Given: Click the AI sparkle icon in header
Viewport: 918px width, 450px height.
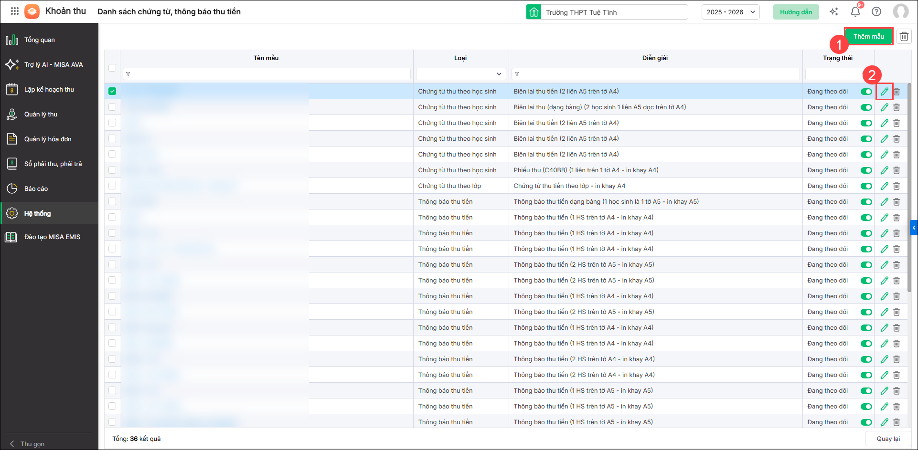Looking at the screenshot, I should (x=834, y=12).
